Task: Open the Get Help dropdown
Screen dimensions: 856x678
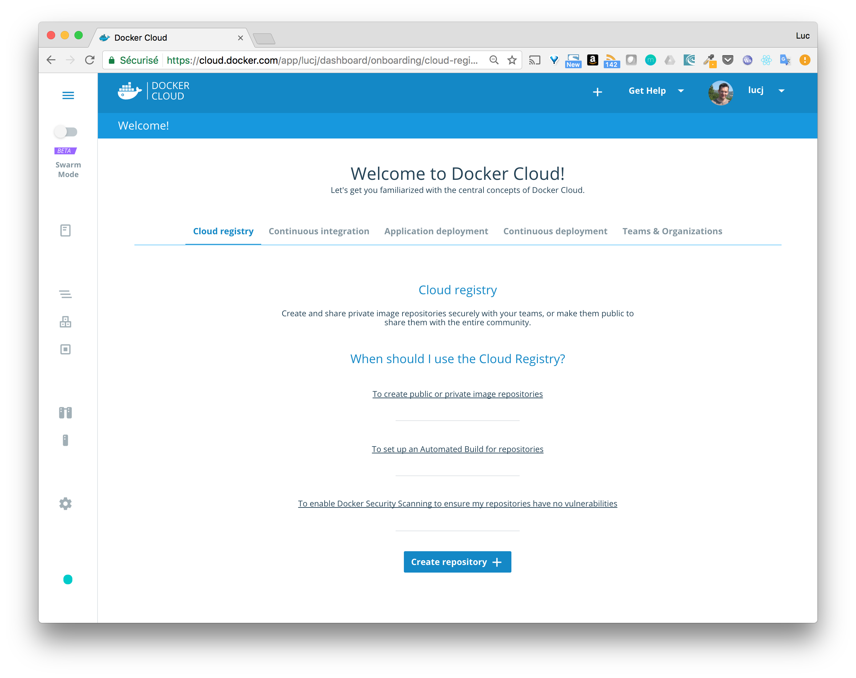Action: pyautogui.click(x=656, y=91)
